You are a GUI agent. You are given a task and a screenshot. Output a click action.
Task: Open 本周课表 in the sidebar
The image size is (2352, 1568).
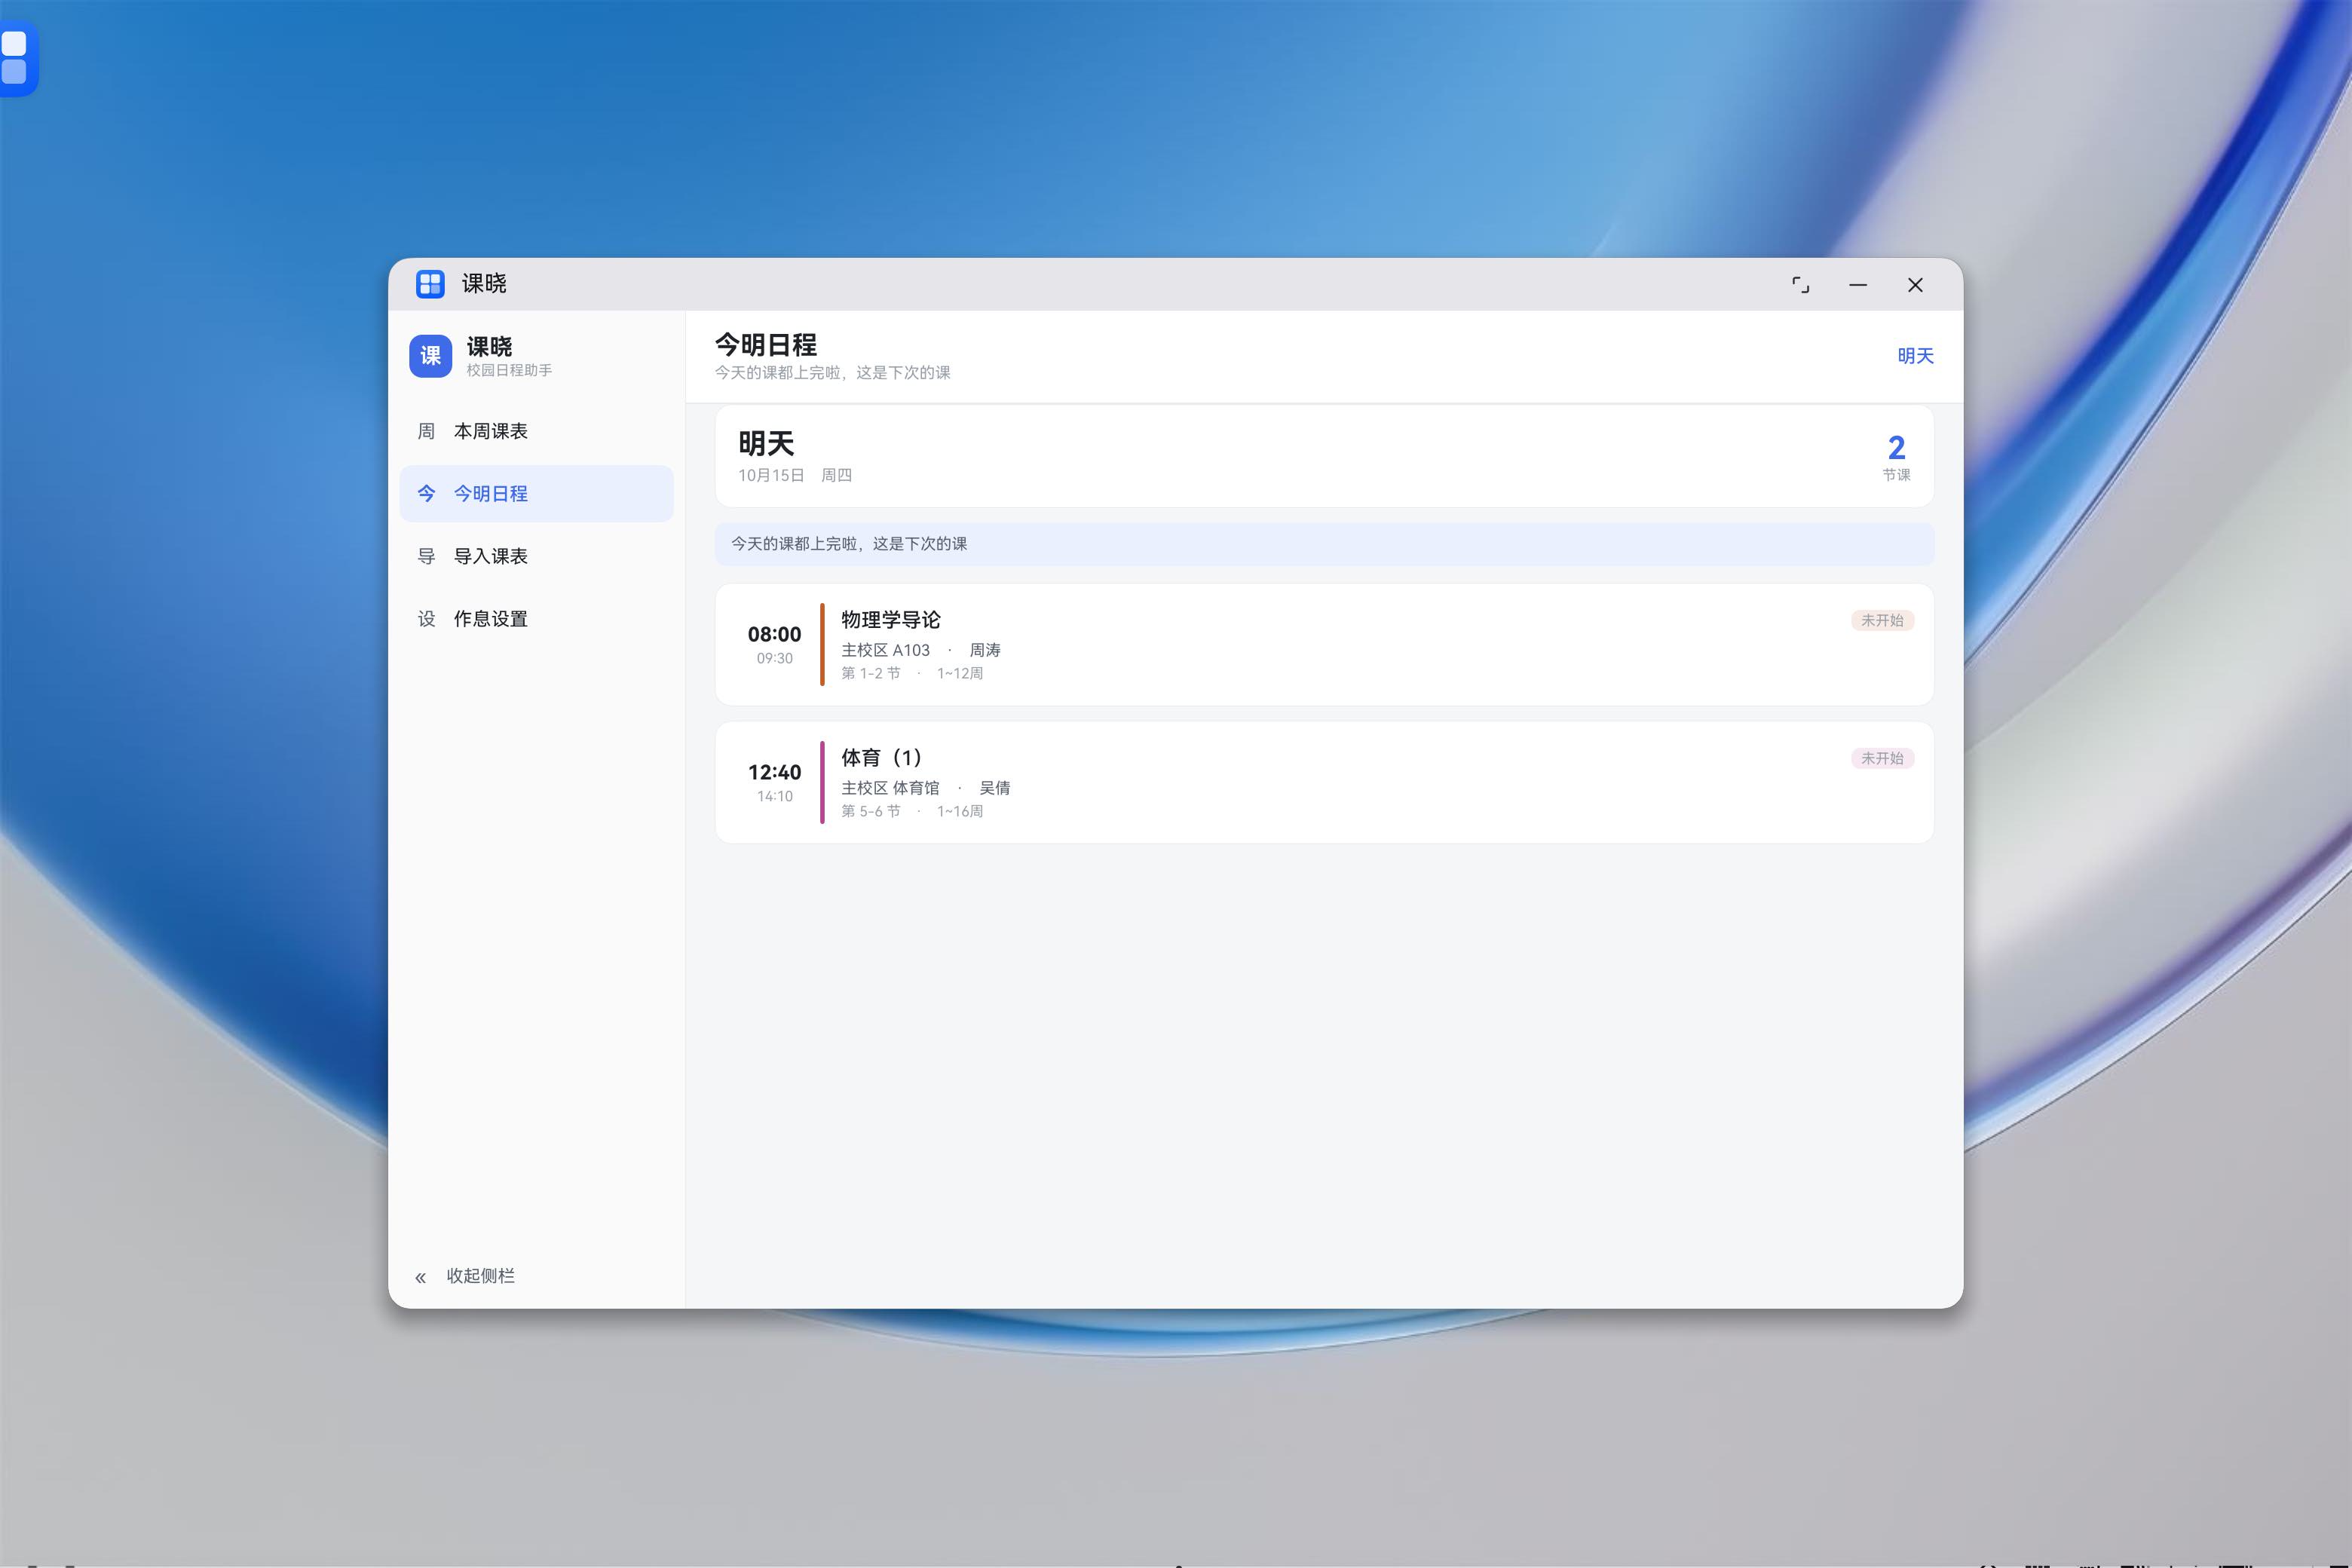536,431
